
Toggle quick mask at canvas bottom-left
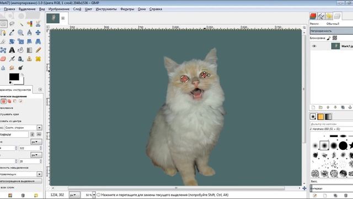tap(48, 188)
